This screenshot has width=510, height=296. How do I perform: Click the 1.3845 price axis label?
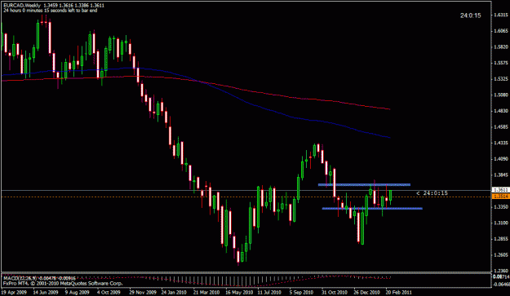point(501,175)
